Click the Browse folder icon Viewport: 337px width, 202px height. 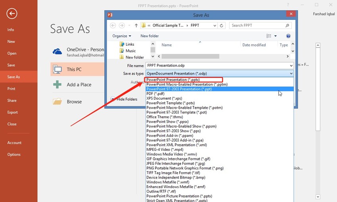pyautogui.click(x=57, y=102)
